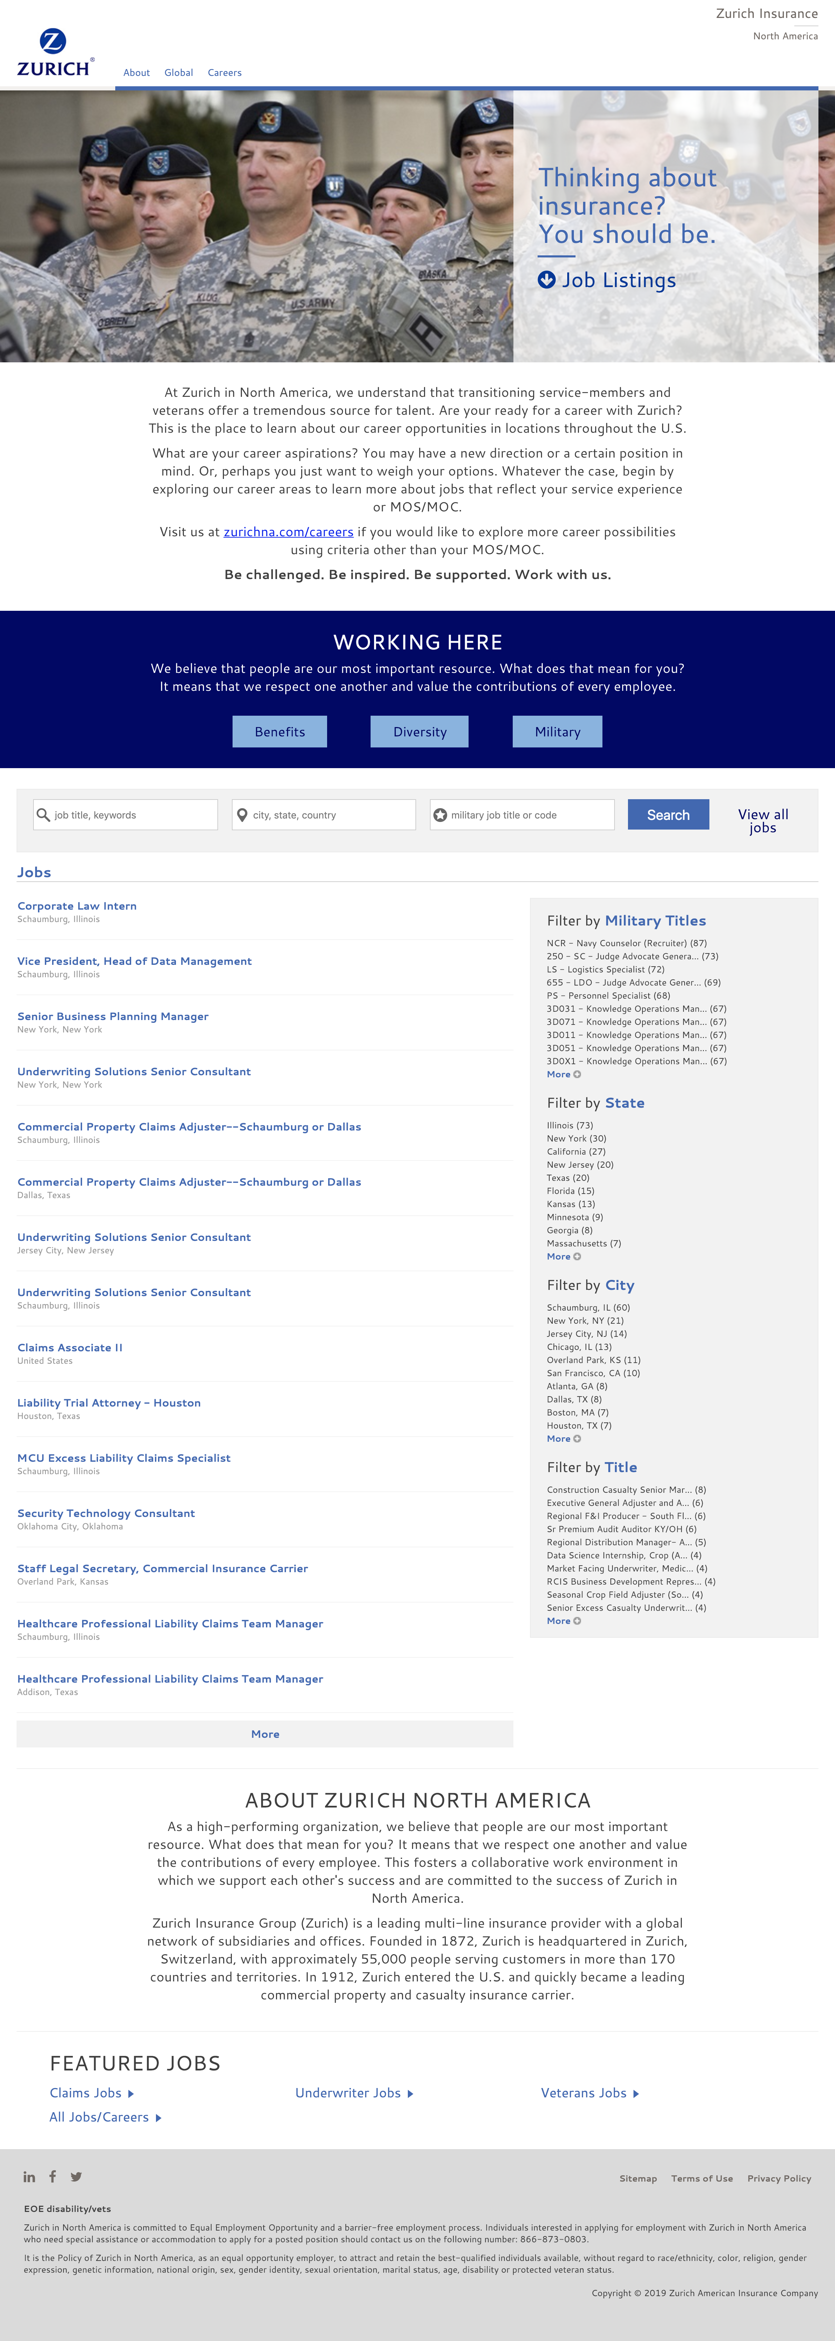Open Security Technology Consultant job
835x2341 pixels.
[x=106, y=1513]
